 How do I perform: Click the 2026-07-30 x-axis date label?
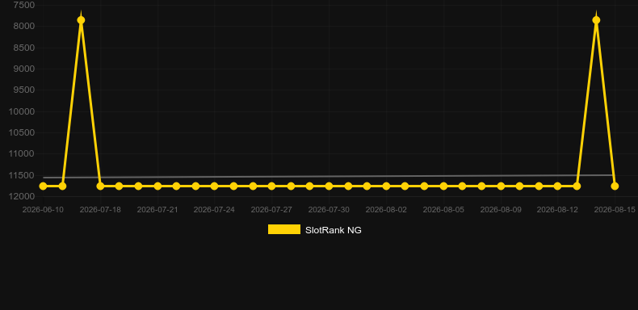[x=329, y=210]
